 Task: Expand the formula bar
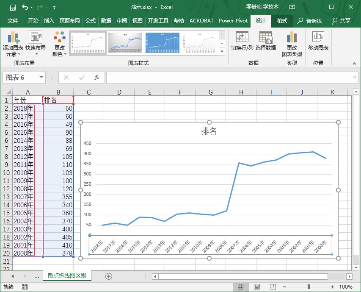tap(355, 78)
